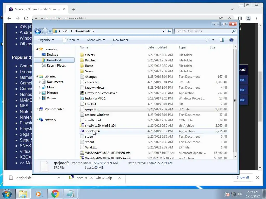This screenshot has height=199, width=266.
Task: Click the file list vertical scrollbar
Action: [x=235, y=101]
